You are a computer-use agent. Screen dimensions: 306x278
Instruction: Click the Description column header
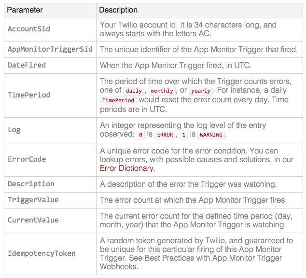point(118,10)
